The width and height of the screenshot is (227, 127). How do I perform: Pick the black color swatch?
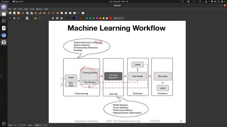click(x=74, y=18)
